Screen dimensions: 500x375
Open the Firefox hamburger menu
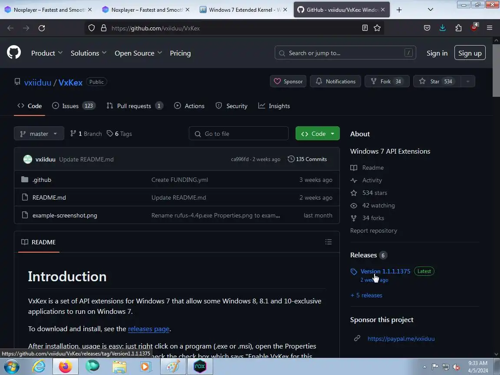(490, 28)
